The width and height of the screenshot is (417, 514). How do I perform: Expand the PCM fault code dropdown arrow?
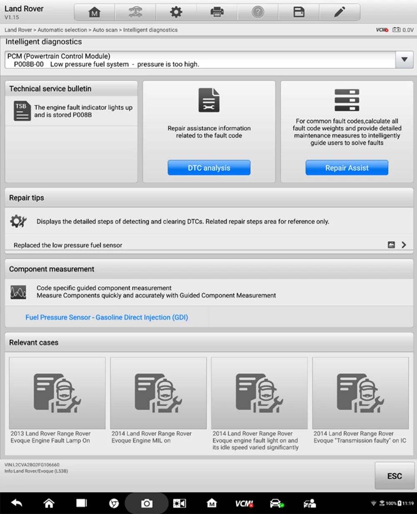[x=404, y=60]
